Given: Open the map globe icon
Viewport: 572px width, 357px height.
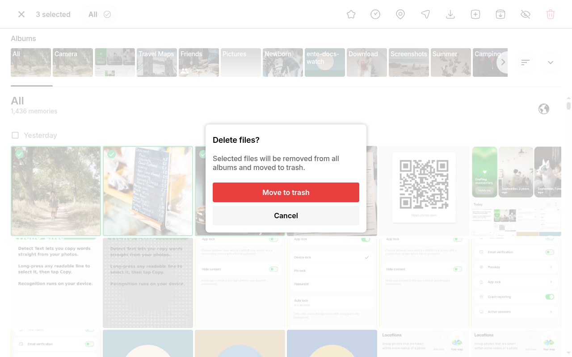Looking at the screenshot, I should 544,109.
